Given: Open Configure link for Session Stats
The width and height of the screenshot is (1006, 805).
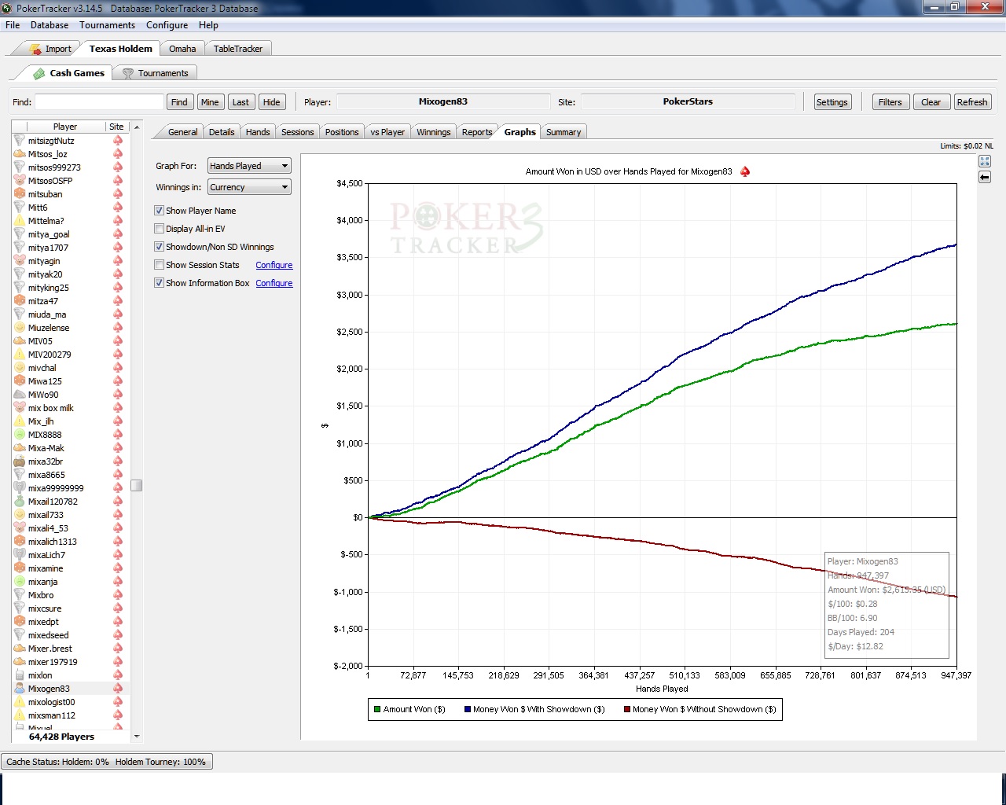Looking at the screenshot, I should (274, 265).
